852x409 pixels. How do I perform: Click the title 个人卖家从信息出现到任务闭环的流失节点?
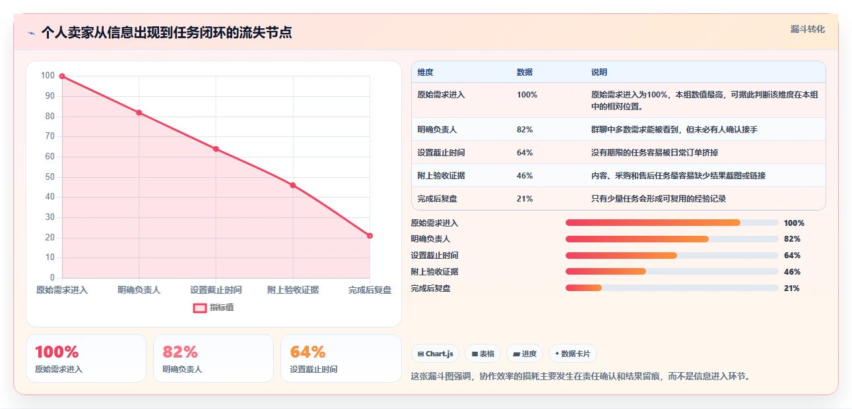click(167, 33)
